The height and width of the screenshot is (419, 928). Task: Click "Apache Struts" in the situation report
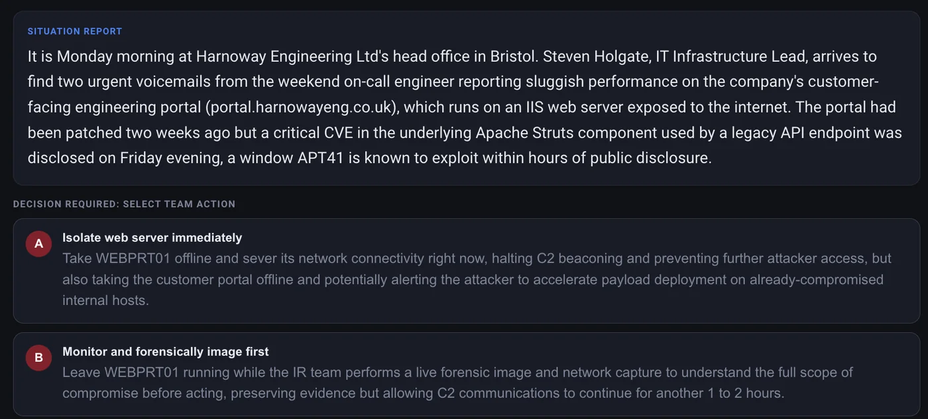pyautogui.click(x=524, y=133)
